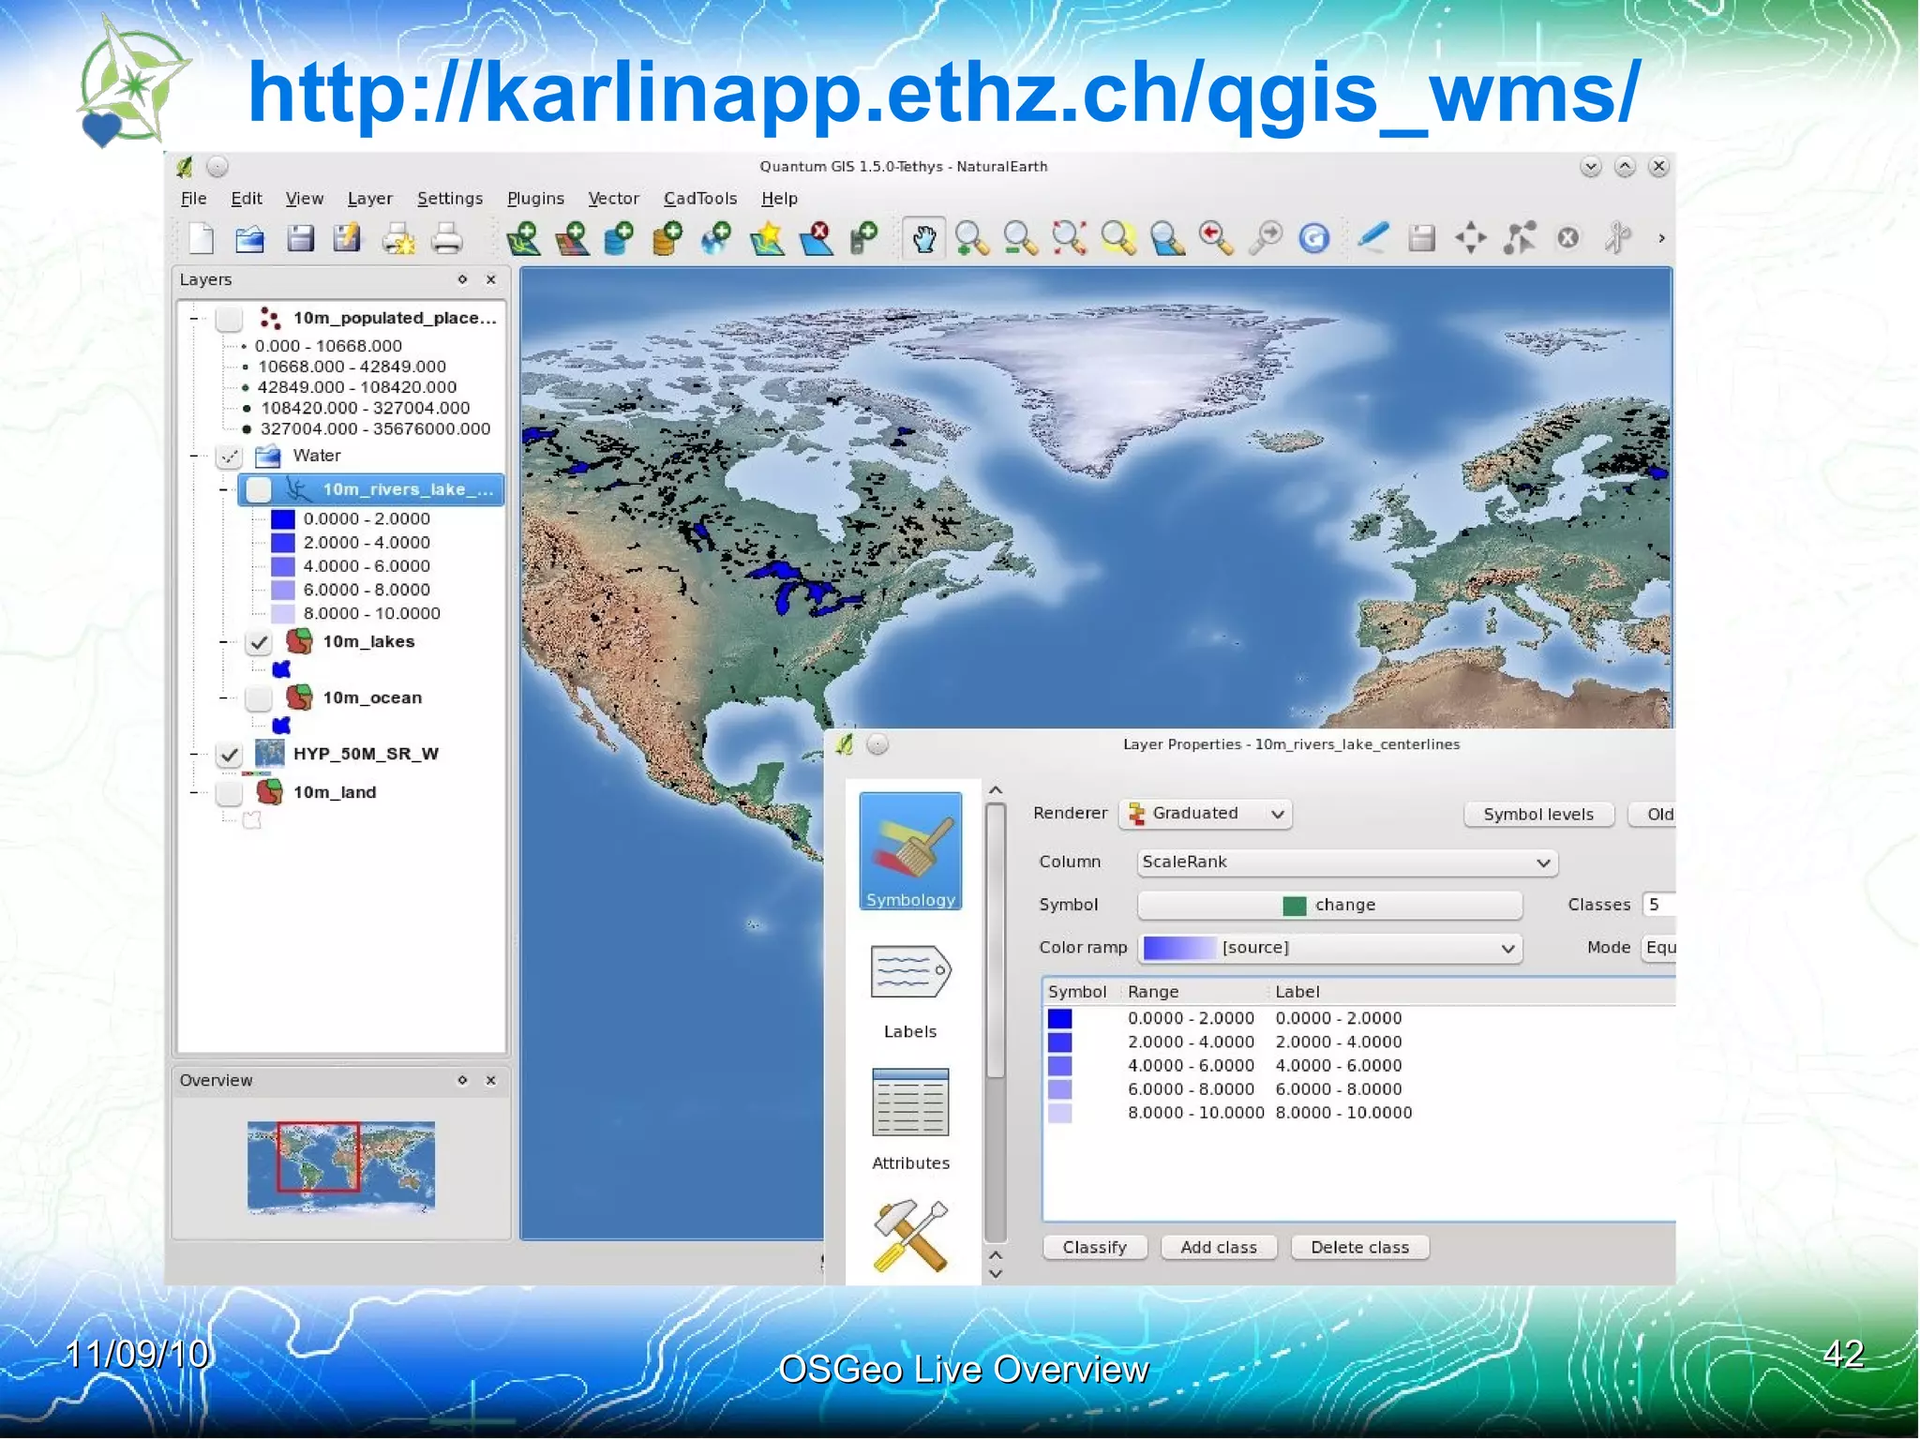Select the Pan Map hand tool
The width and height of the screenshot is (1920, 1440).
(923, 239)
